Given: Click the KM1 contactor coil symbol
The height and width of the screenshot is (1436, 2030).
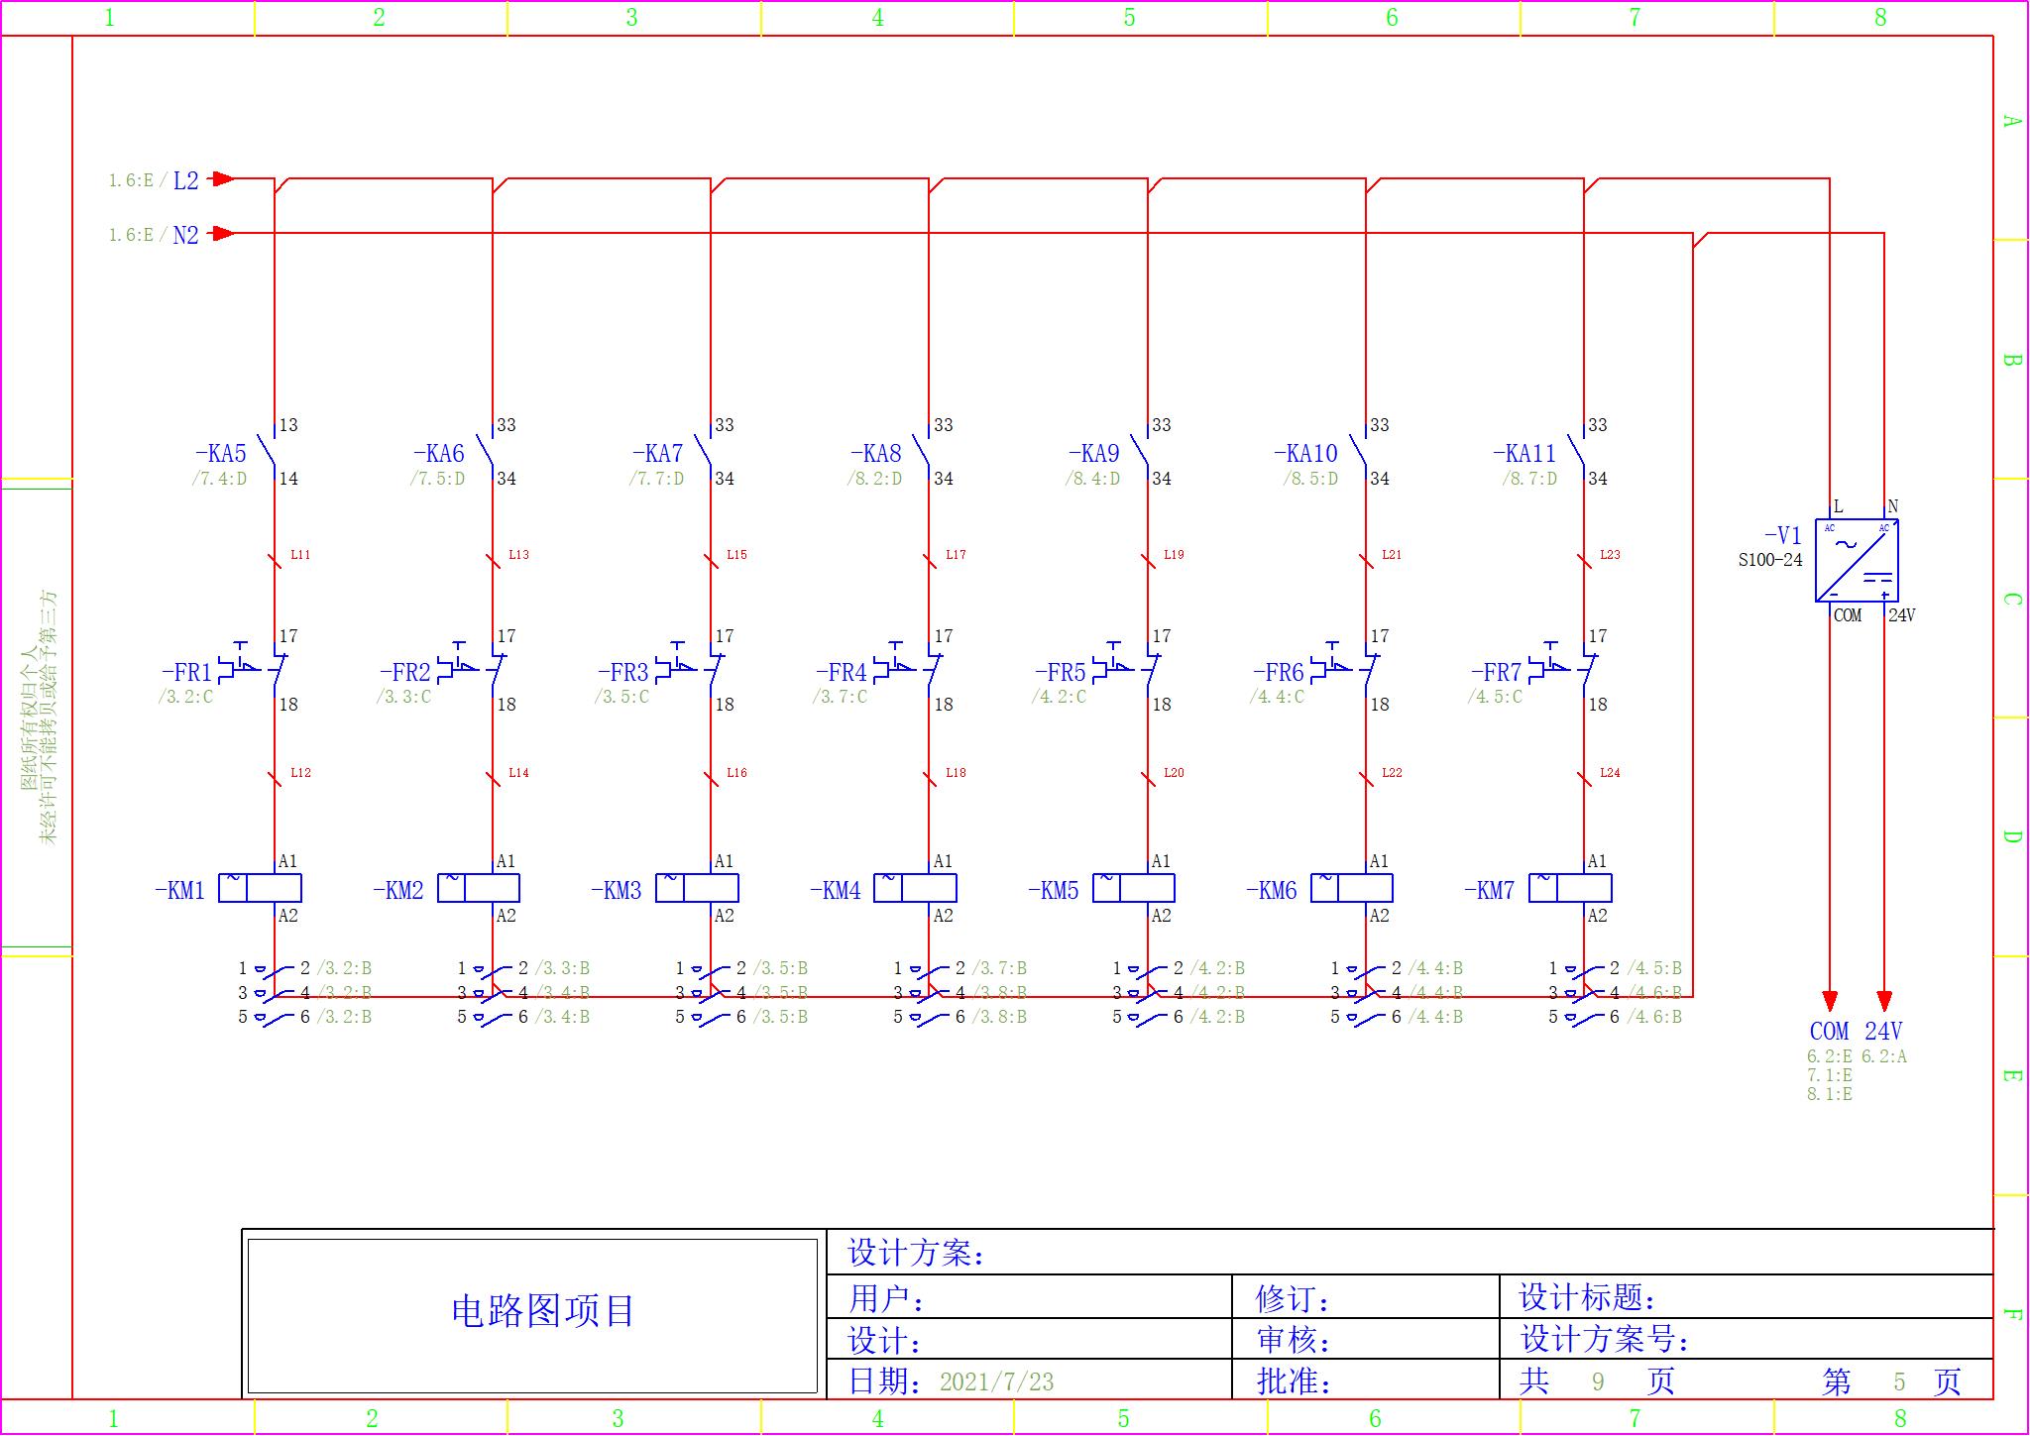Looking at the screenshot, I should pyautogui.click(x=260, y=888).
